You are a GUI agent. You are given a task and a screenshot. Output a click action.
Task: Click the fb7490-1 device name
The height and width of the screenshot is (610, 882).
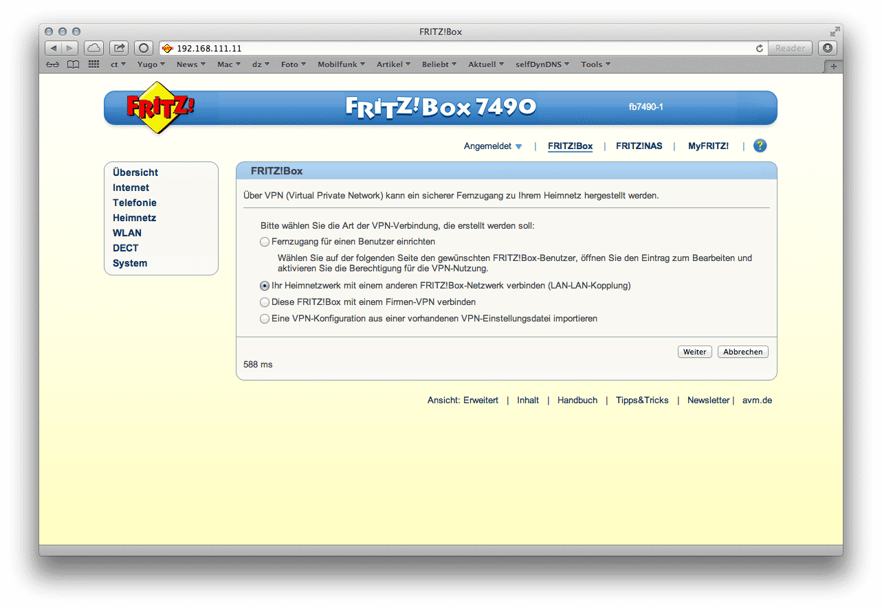646,107
